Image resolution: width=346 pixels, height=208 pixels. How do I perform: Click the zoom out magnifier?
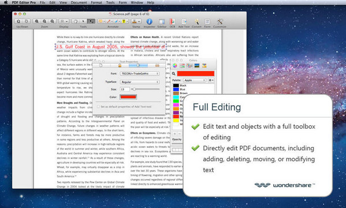pyautogui.click(x=52, y=21)
